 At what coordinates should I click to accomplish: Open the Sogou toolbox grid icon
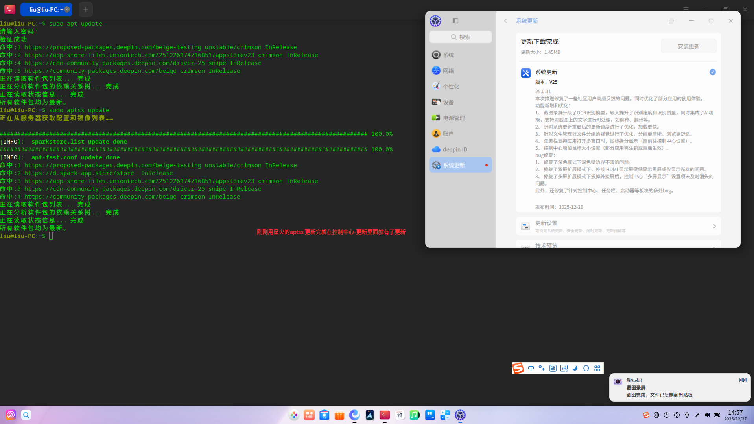pos(597,368)
